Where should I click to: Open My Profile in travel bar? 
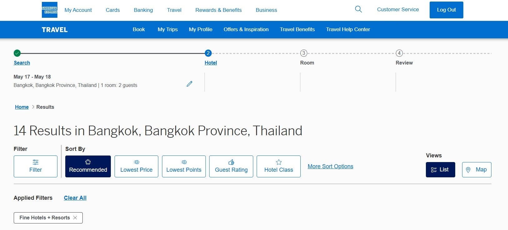point(201,29)
